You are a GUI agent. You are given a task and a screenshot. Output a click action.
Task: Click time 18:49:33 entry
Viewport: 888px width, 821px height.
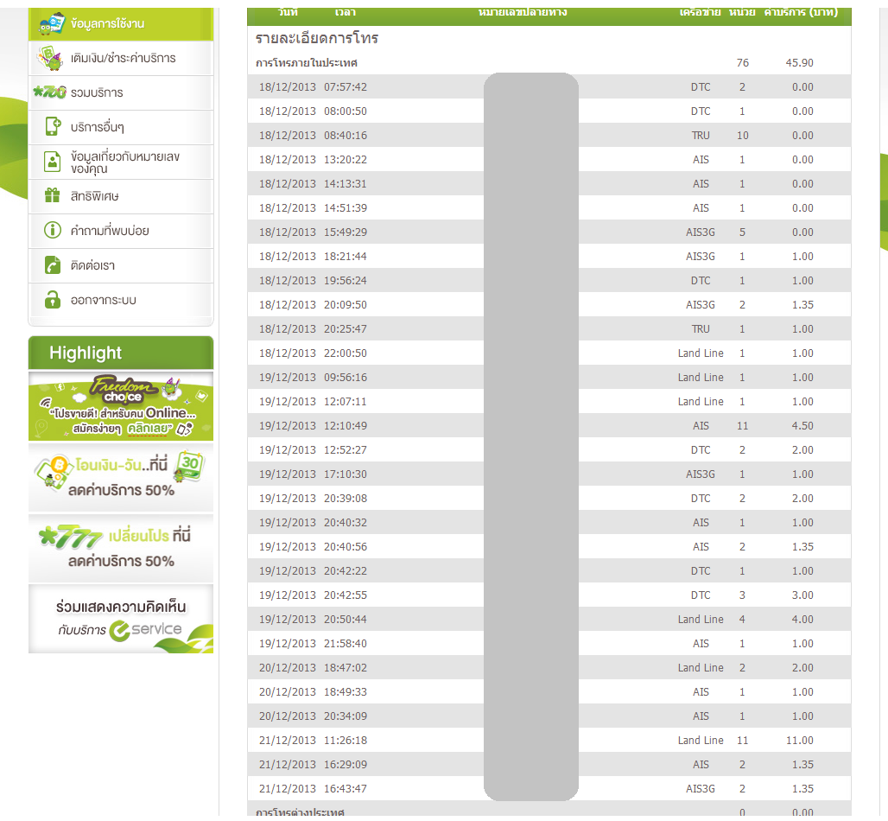click(x=346, y=692)
